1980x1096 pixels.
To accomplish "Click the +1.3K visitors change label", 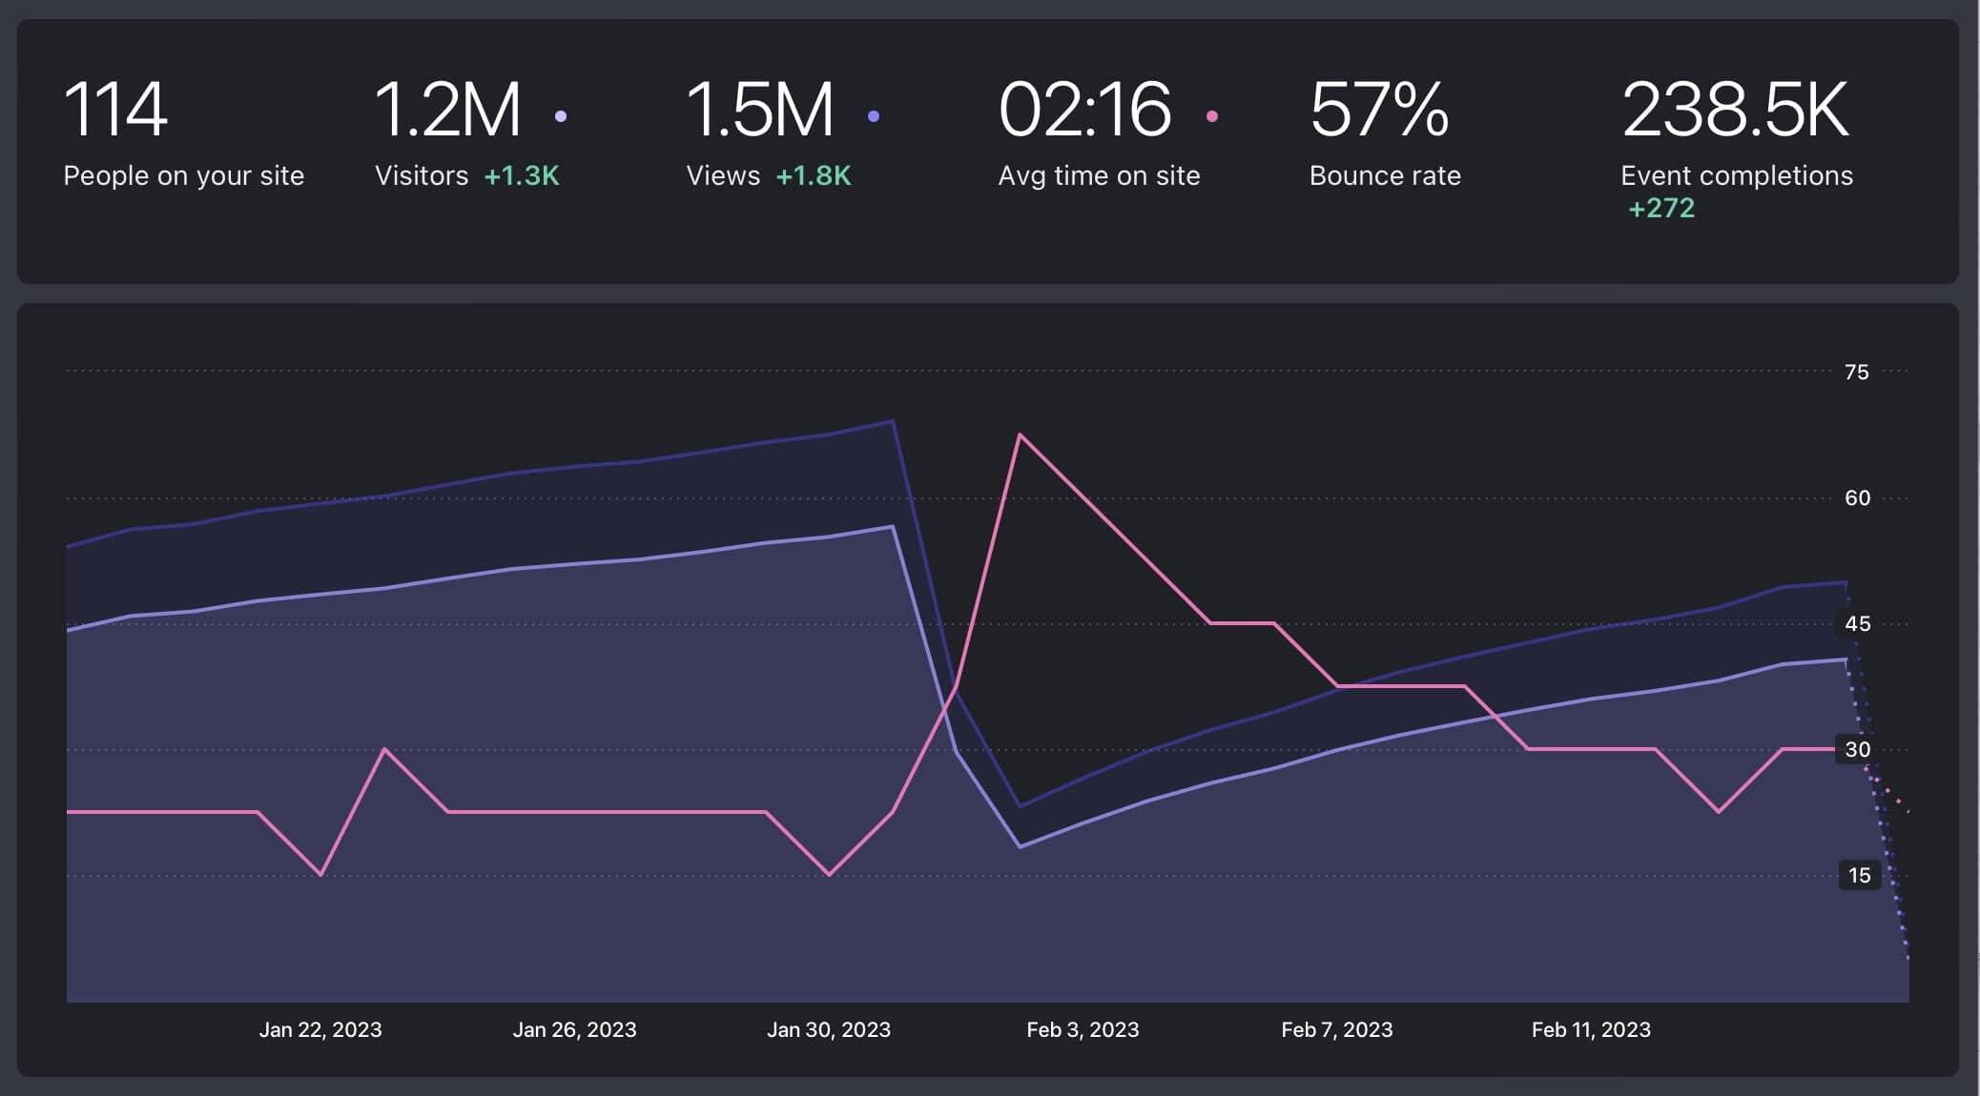I will 521,175.
